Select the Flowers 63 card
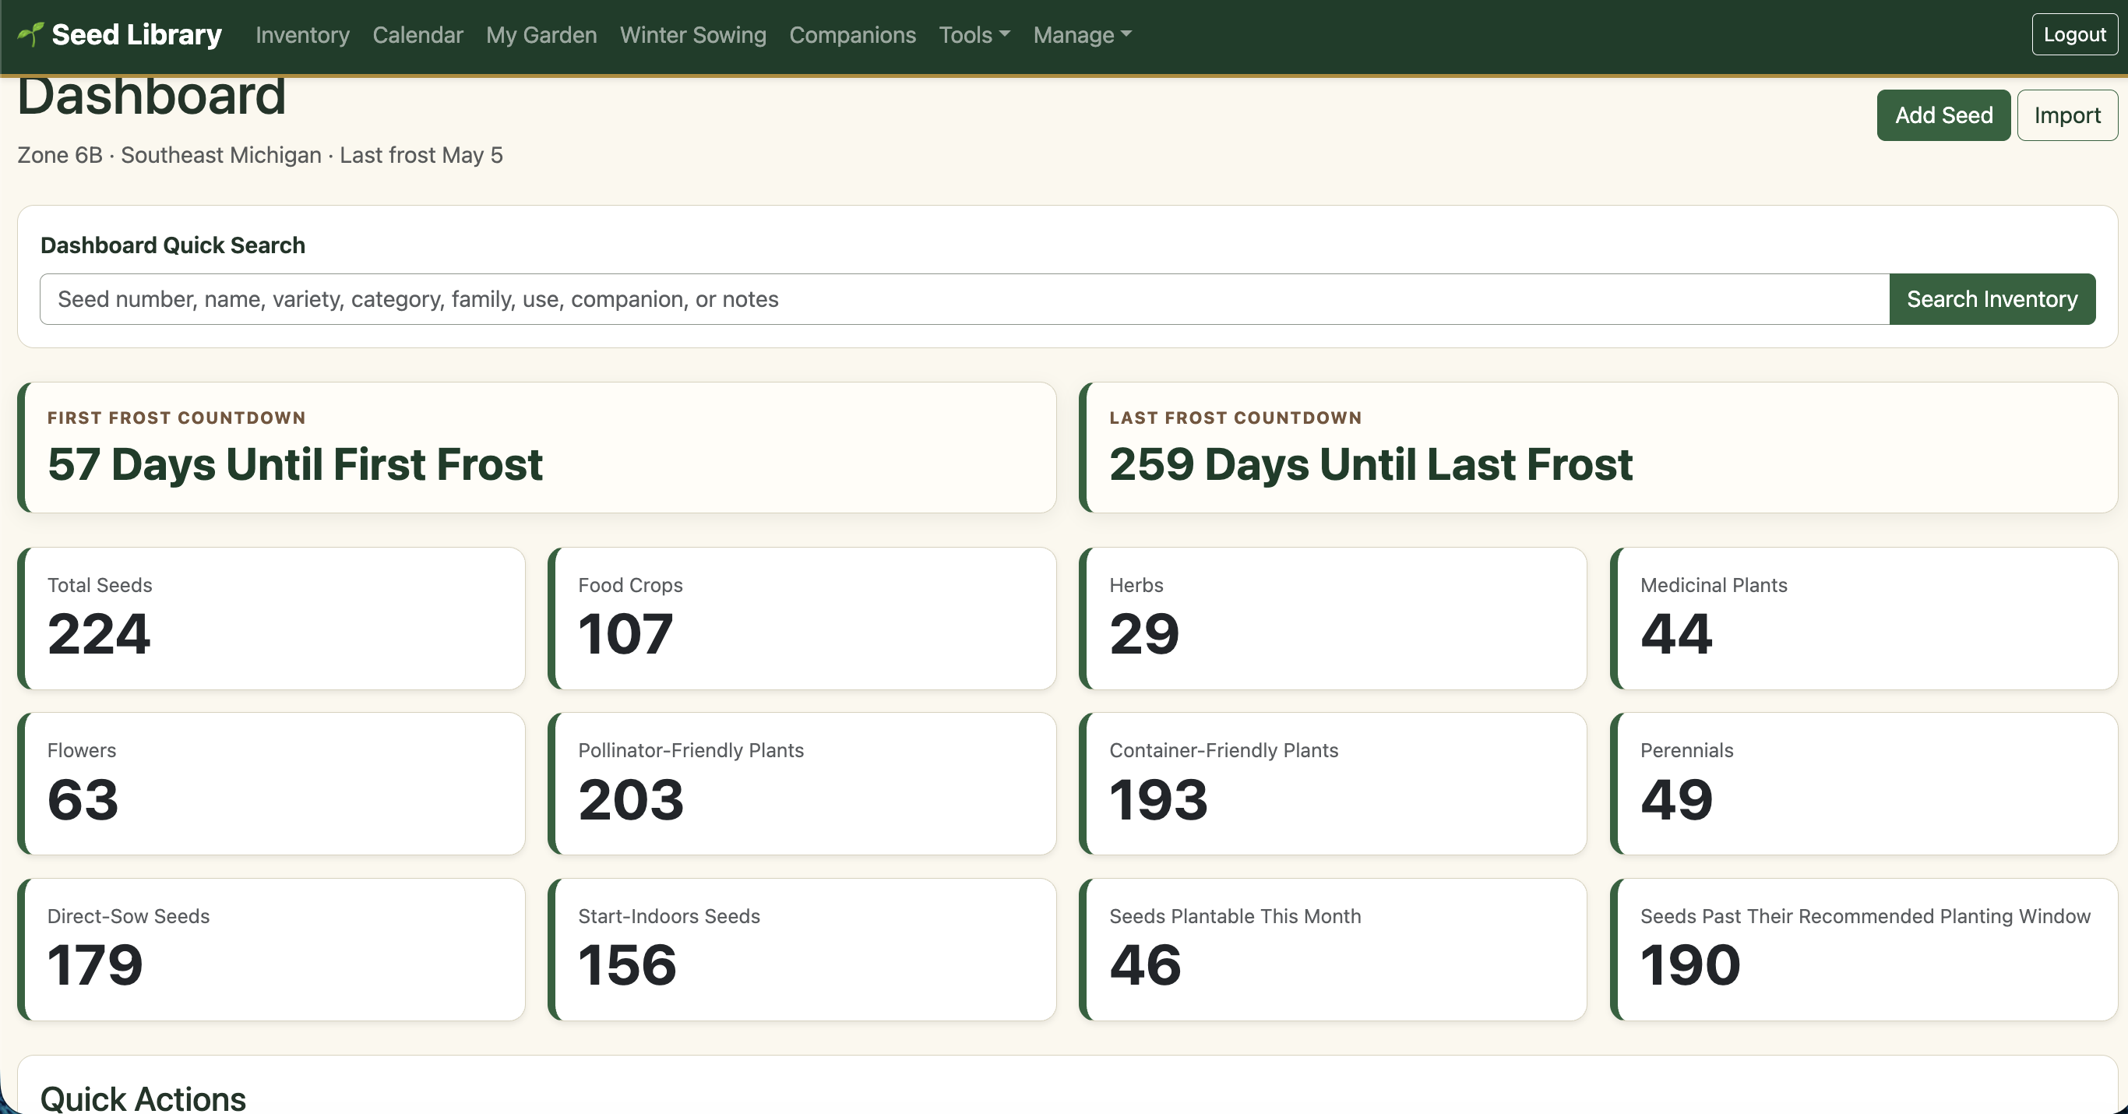The image size is (2128, 1114). point(271,784)
